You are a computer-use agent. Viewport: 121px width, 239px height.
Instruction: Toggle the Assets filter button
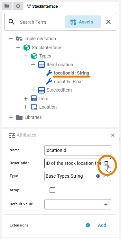pos(83,22)
